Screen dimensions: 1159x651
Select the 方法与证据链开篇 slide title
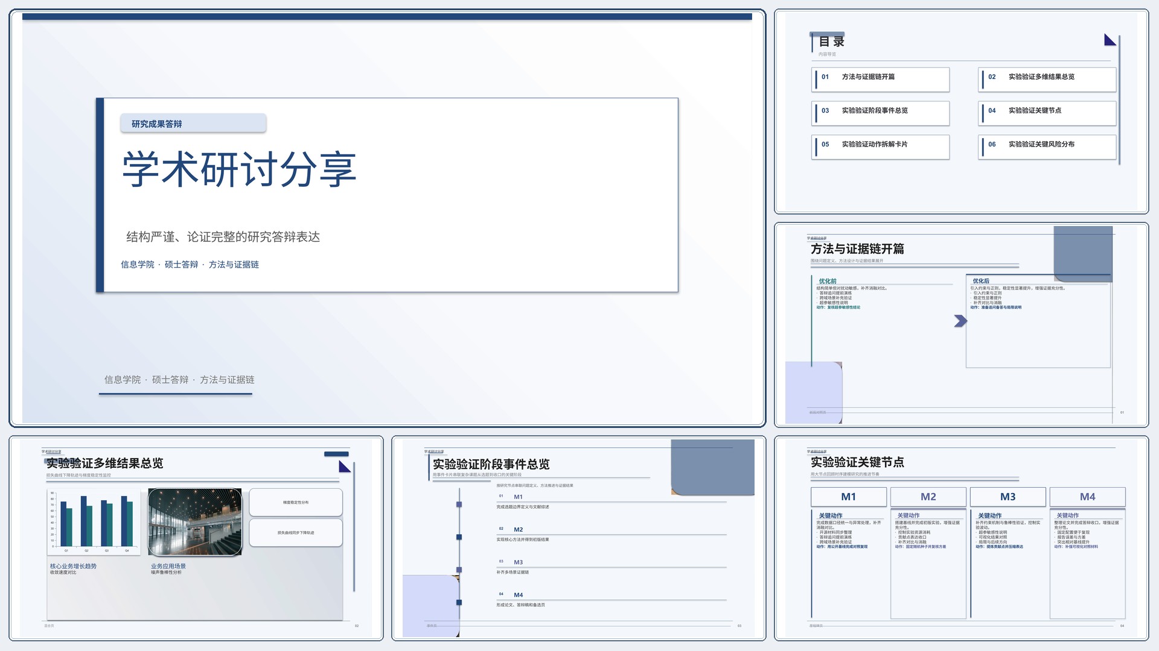pos(857,249)
